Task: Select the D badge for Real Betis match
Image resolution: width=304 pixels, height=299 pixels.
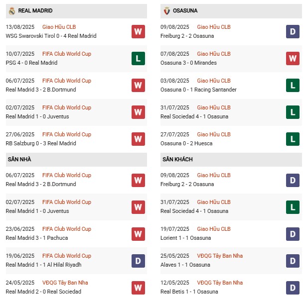Action: click(293, 288)
